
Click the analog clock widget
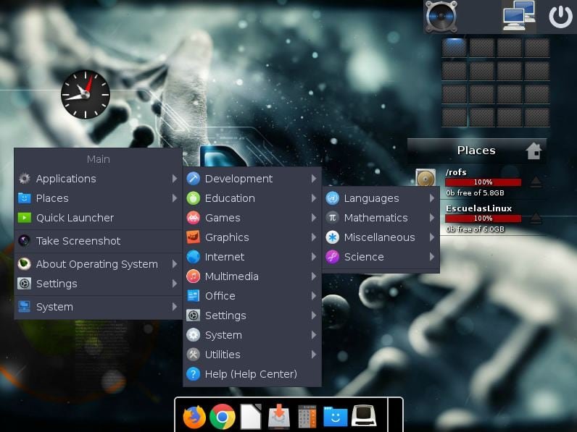(86, 94)
